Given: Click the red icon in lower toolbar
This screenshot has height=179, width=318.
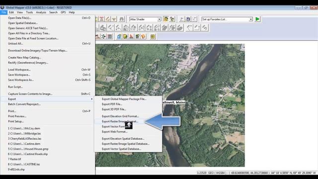Looking at the screenshot, I should click(x=131, y=36).
